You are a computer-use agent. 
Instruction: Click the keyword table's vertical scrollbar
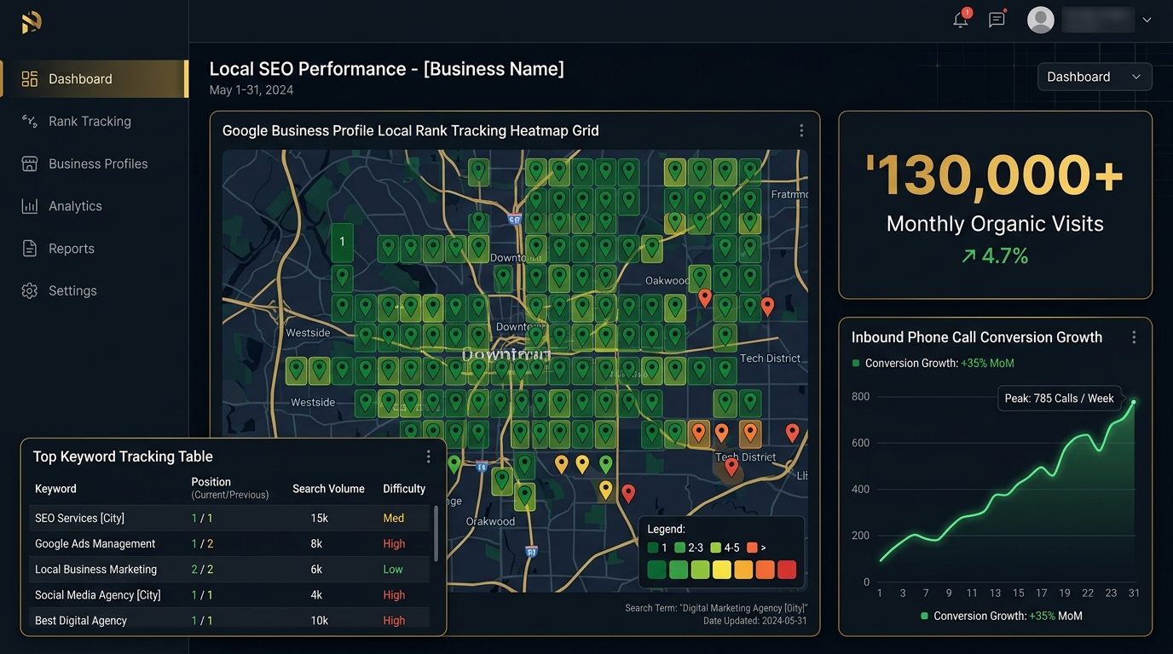pyautogui.click(x=436, y=534)
